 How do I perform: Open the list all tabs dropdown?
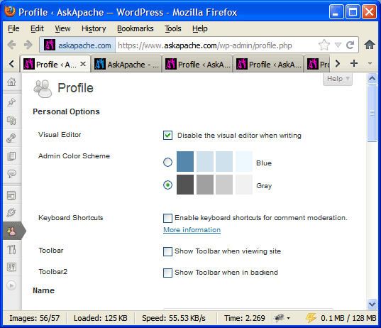click(370, 64)
